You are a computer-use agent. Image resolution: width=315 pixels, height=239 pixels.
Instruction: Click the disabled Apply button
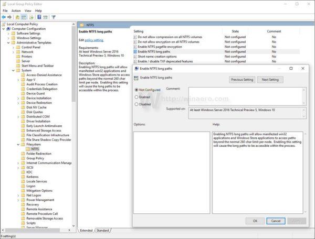point(297,221)
